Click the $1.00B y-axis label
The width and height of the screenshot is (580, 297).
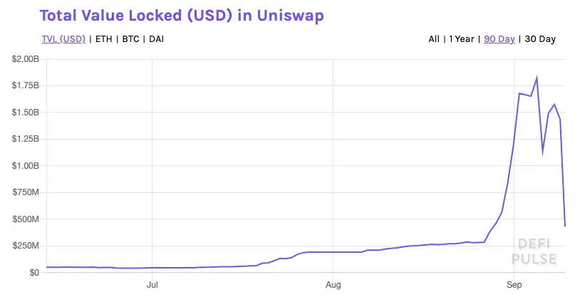(x=25, y=165)
